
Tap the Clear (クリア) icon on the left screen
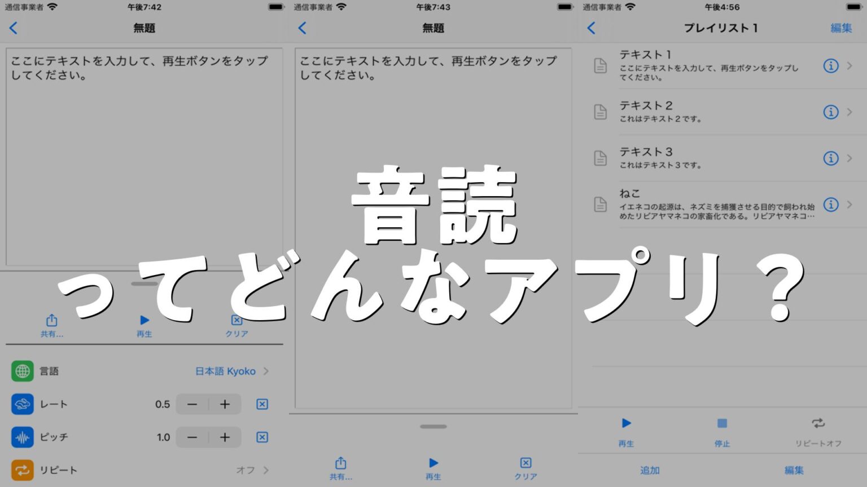click(x=236, y=320)
